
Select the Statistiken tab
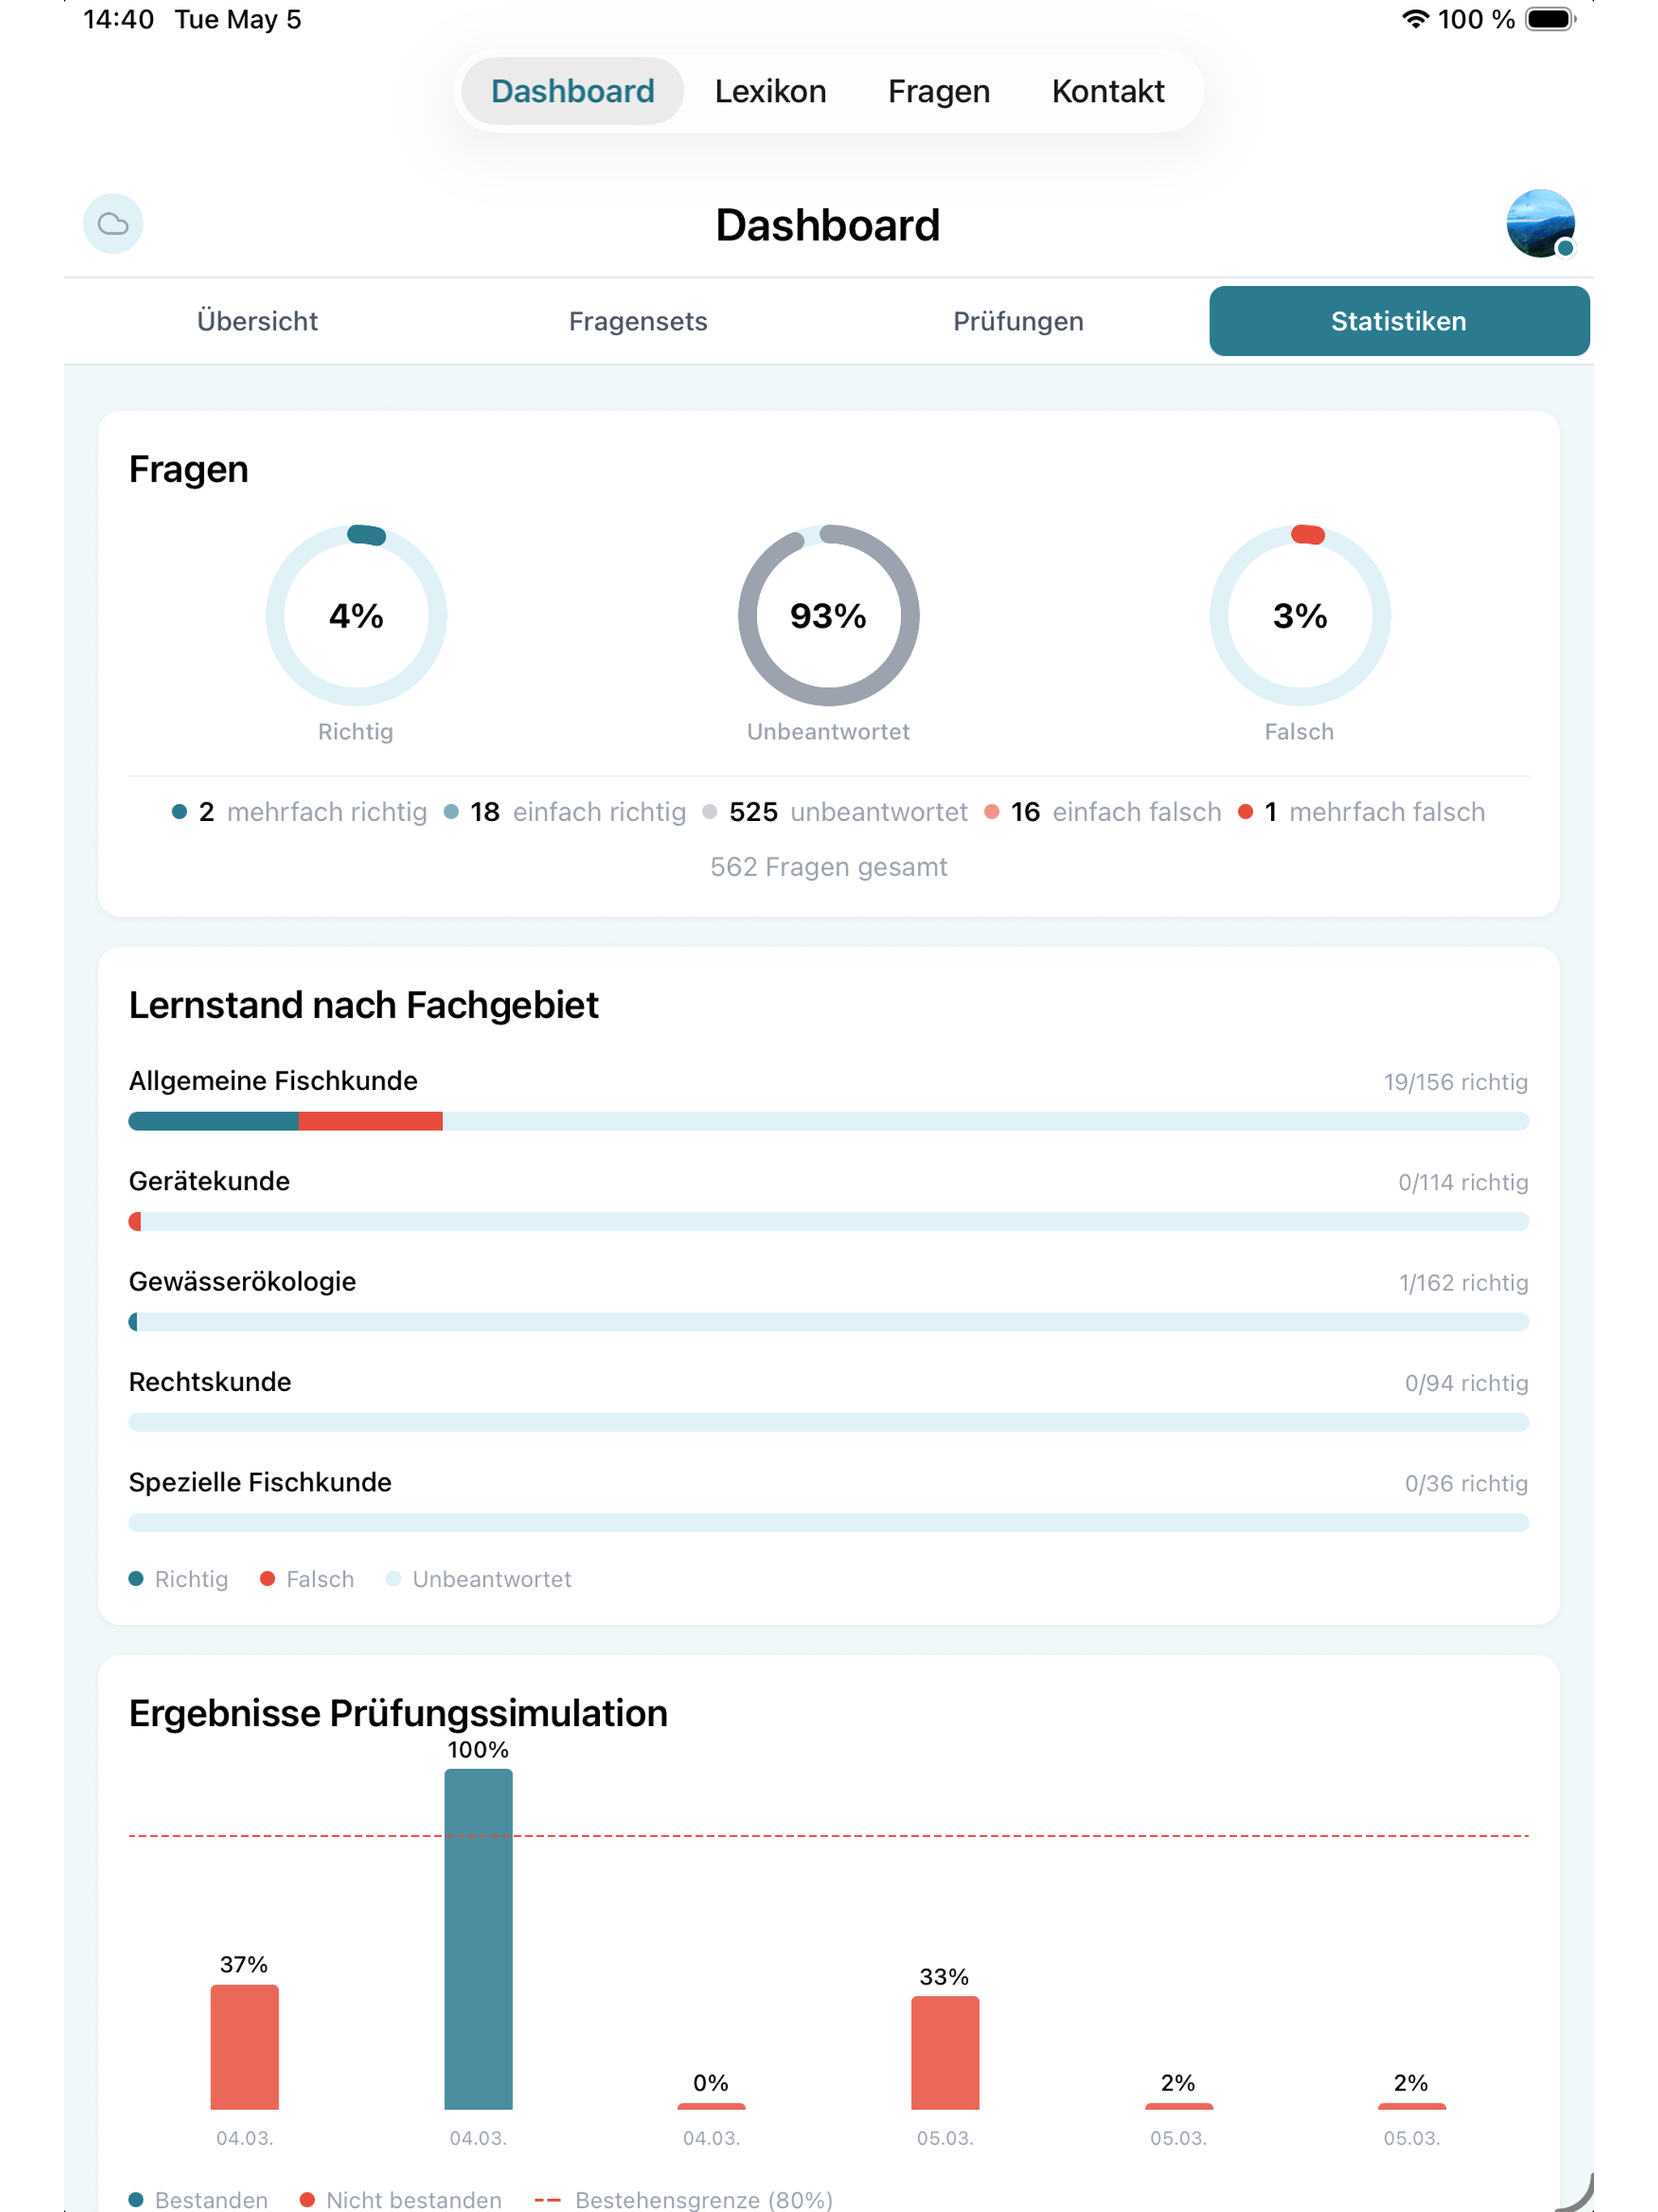(x=1399, y=321)
